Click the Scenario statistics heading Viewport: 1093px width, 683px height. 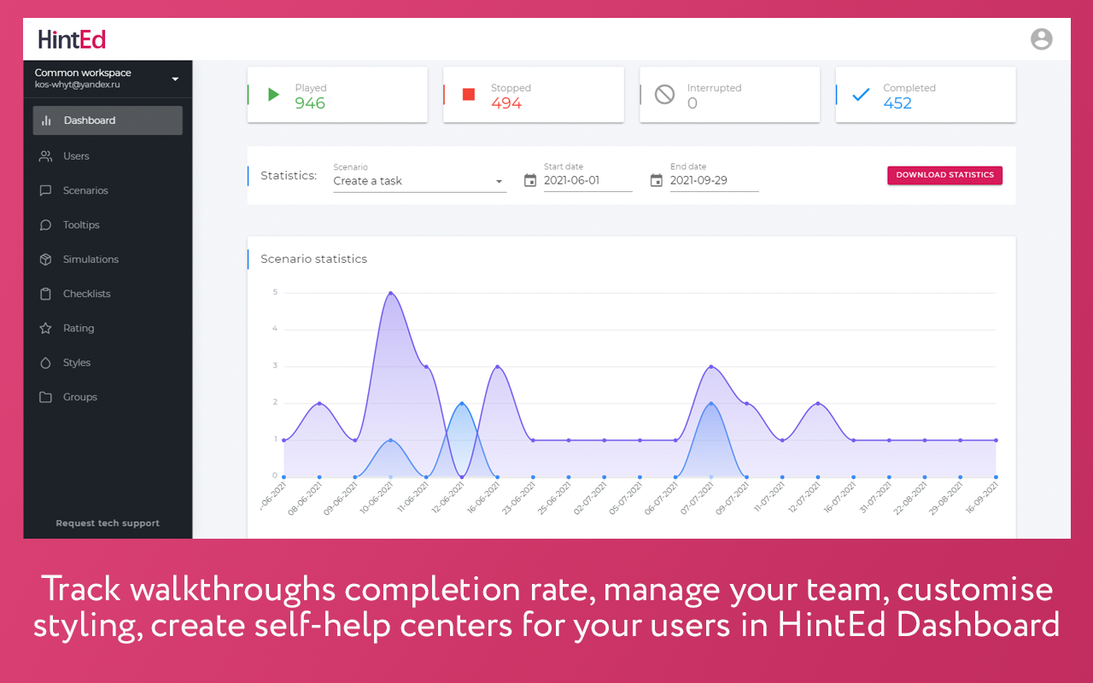(313, 259)
